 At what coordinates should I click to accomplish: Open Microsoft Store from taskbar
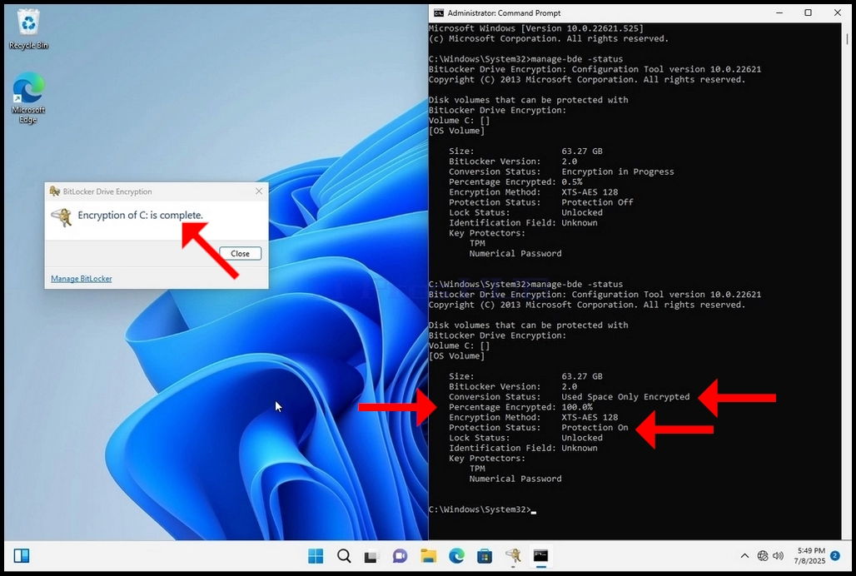tap(485, 556)
